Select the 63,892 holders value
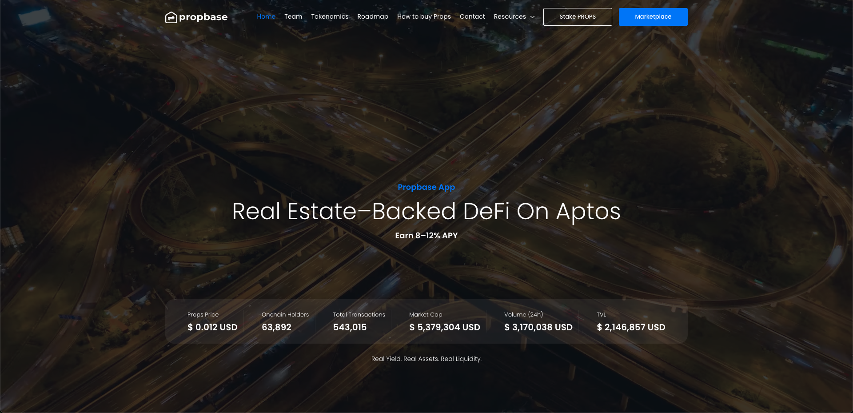This screenshot has height=413, width=853. pyautogui.click(x=276, y=327)
